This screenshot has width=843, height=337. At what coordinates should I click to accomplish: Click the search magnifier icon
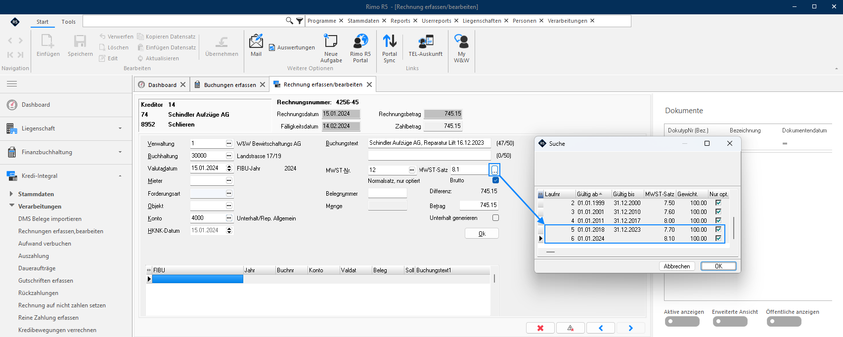tap(289, 21)
